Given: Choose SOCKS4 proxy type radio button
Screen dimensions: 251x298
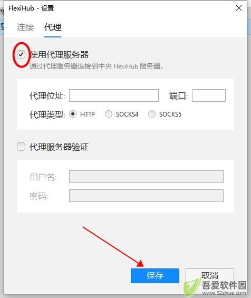Looking at the screenshot, I should point(109,114).
